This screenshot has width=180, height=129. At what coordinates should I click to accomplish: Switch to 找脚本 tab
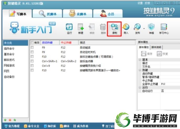point(47,13)
